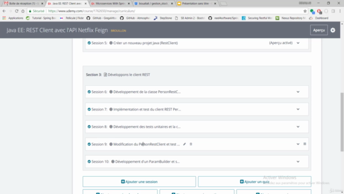Switch to Boîte de réception Gmail tab
The height and width of the screenshot is (194, 344).
pyautogui.click(x=24, y=4)
